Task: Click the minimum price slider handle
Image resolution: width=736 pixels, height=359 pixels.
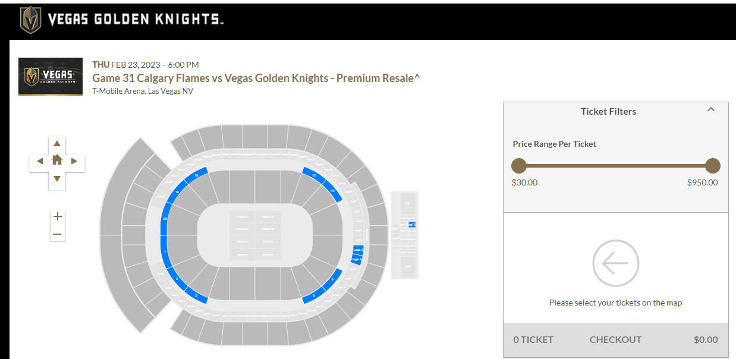Action: coord(519,166)
